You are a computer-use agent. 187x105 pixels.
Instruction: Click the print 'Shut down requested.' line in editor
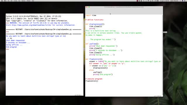coord(103,46)
